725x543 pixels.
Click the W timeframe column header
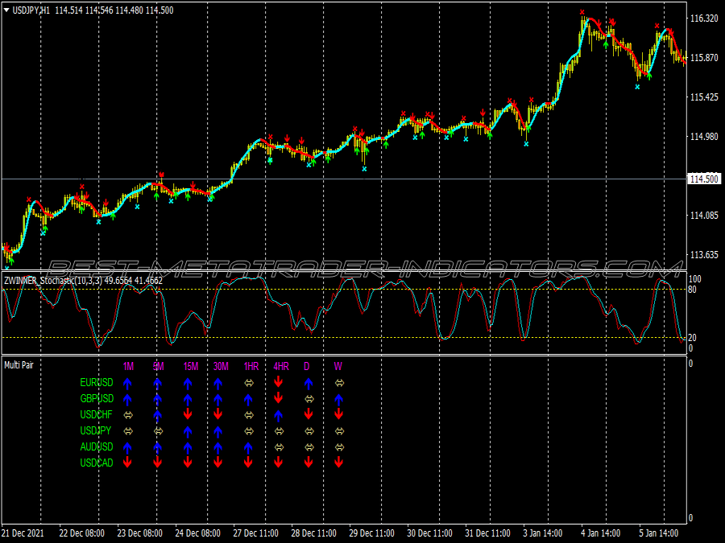(338, 366)
